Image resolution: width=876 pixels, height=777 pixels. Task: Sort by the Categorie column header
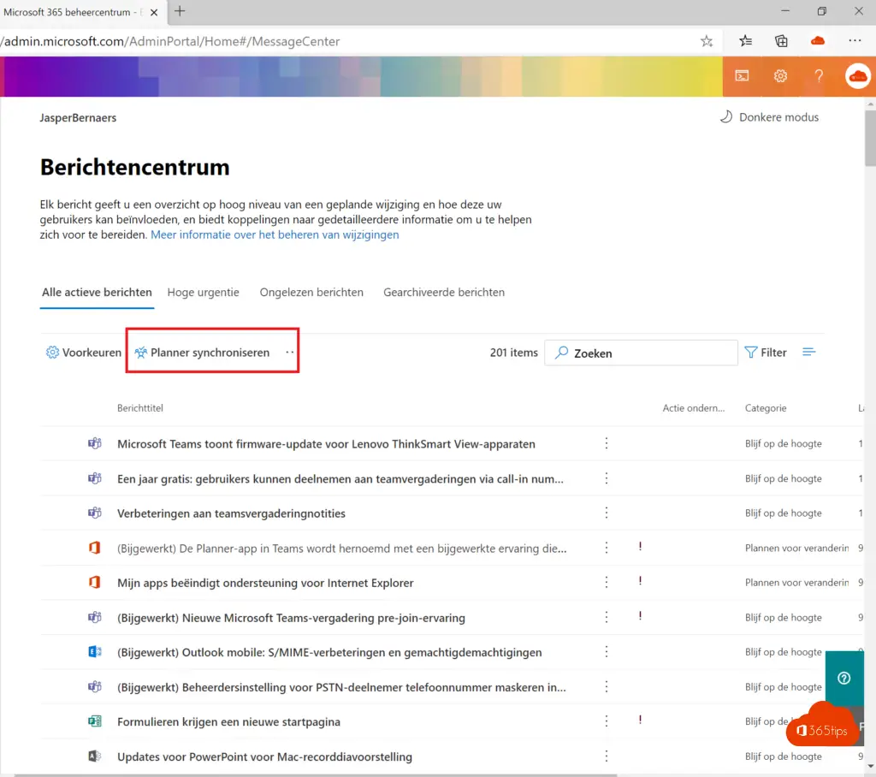[x=766, y=408]
